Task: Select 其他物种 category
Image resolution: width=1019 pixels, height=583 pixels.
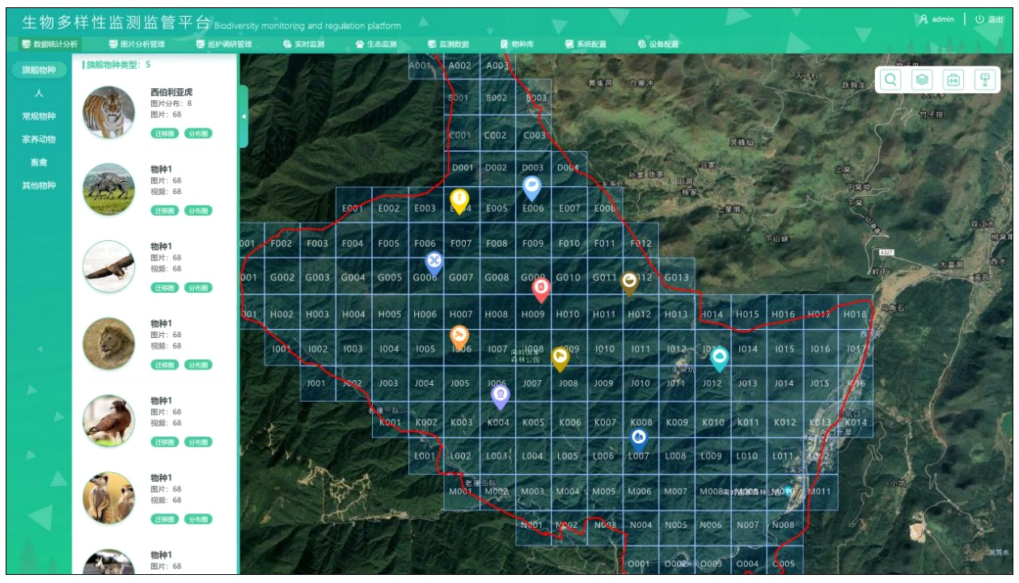Action: pyautogui.click(x=39, y=185)
